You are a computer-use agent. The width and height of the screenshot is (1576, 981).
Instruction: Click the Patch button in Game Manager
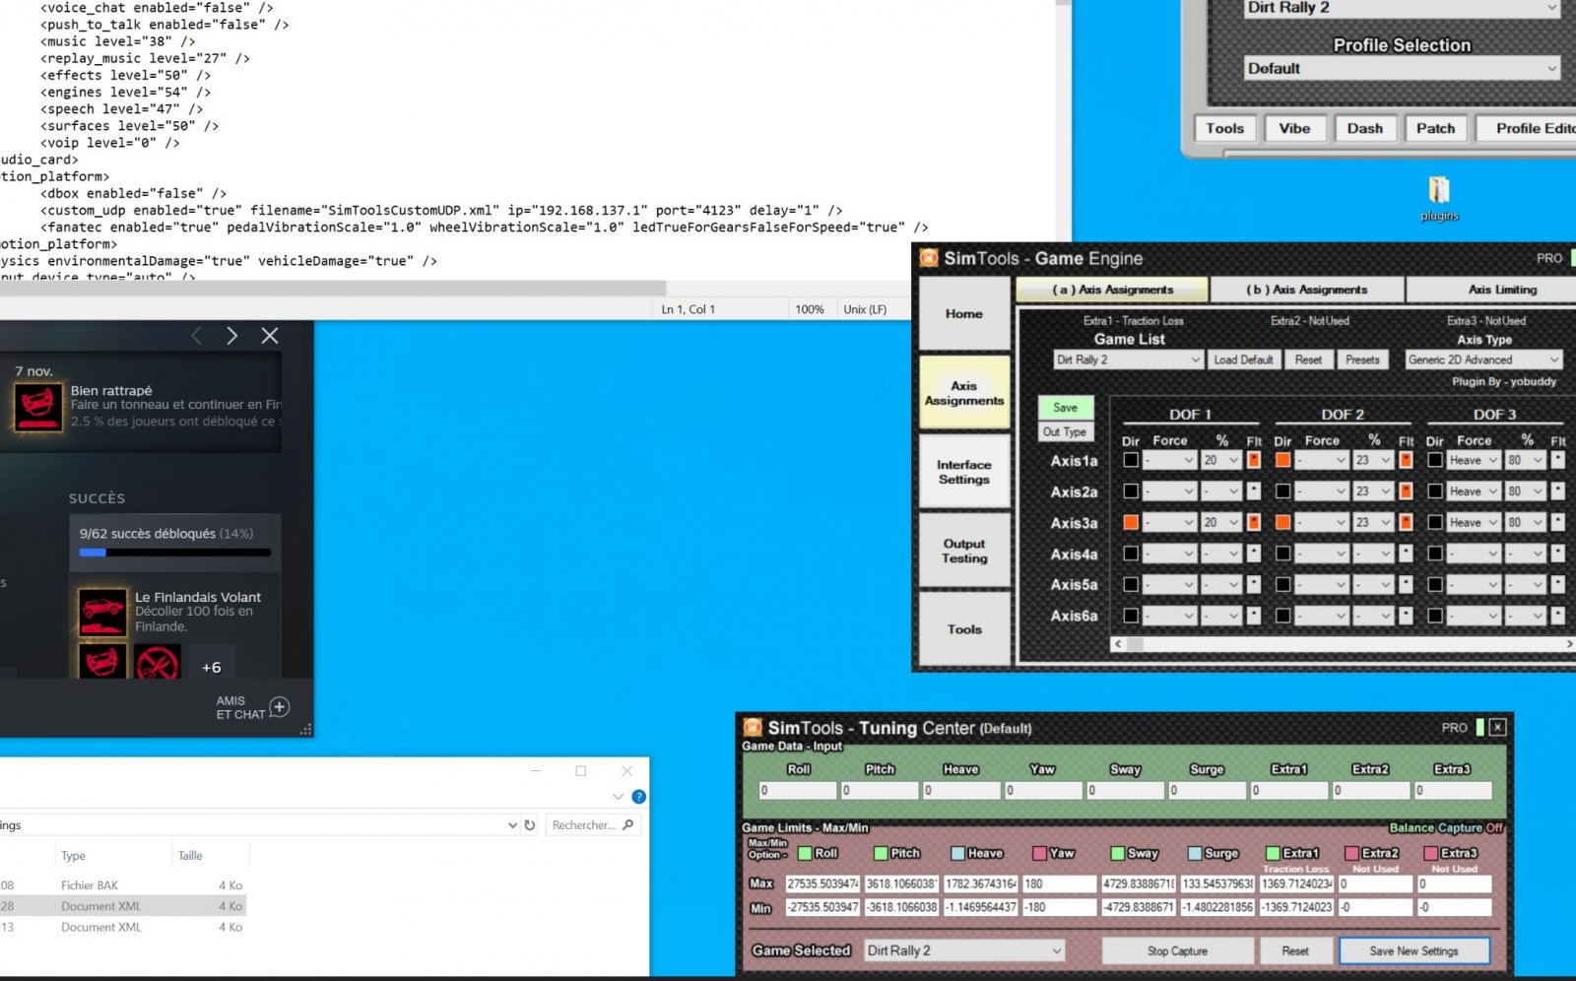[x=1435, y=128]
